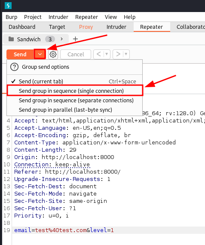This screenshot has height=245, width=205.
Task: Switch to the Target tab
Action: 57,27
